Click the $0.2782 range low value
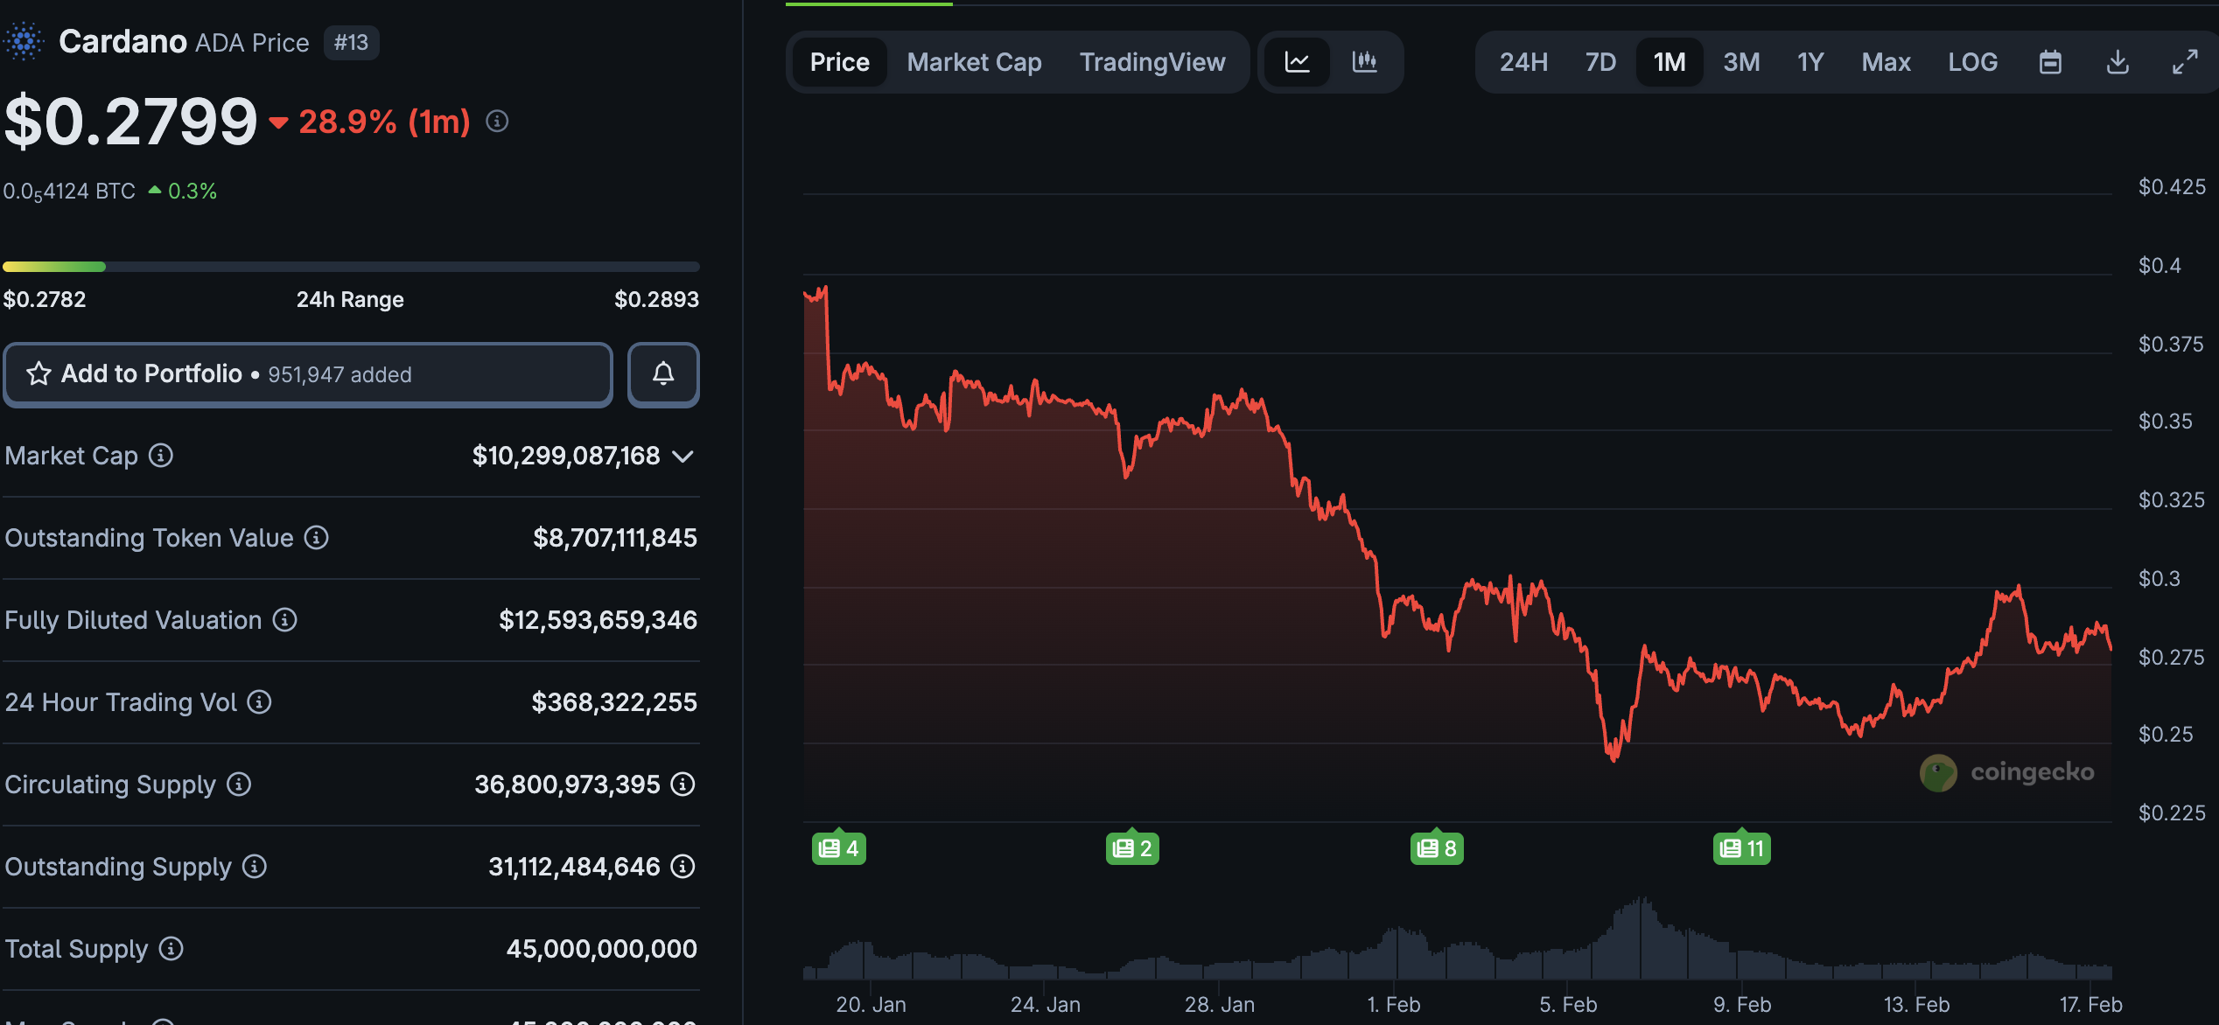The image size is (2219, 1025). (x=45, y=299)
